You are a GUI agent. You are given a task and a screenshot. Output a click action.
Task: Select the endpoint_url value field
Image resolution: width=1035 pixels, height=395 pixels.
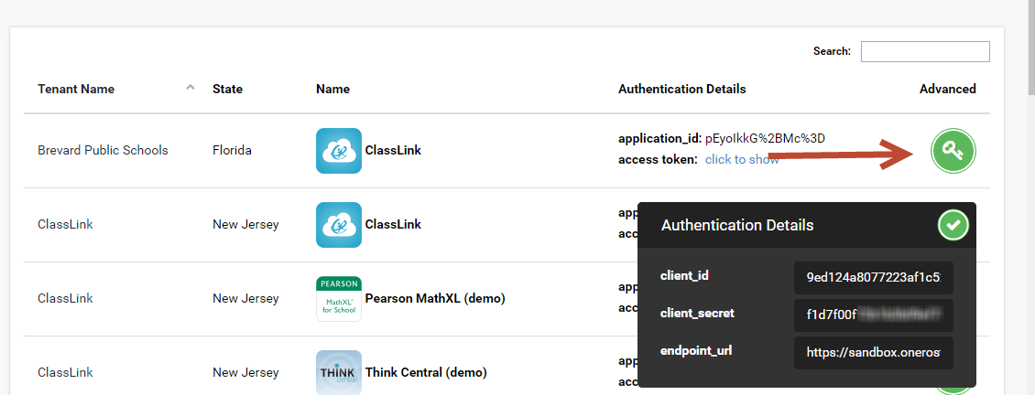point(873,353)
